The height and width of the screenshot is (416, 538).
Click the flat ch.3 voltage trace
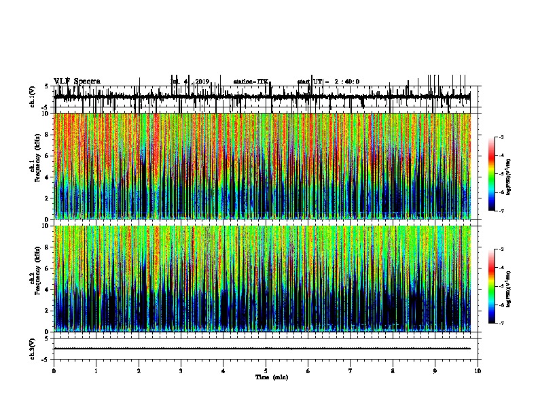[x=262, y=349]
